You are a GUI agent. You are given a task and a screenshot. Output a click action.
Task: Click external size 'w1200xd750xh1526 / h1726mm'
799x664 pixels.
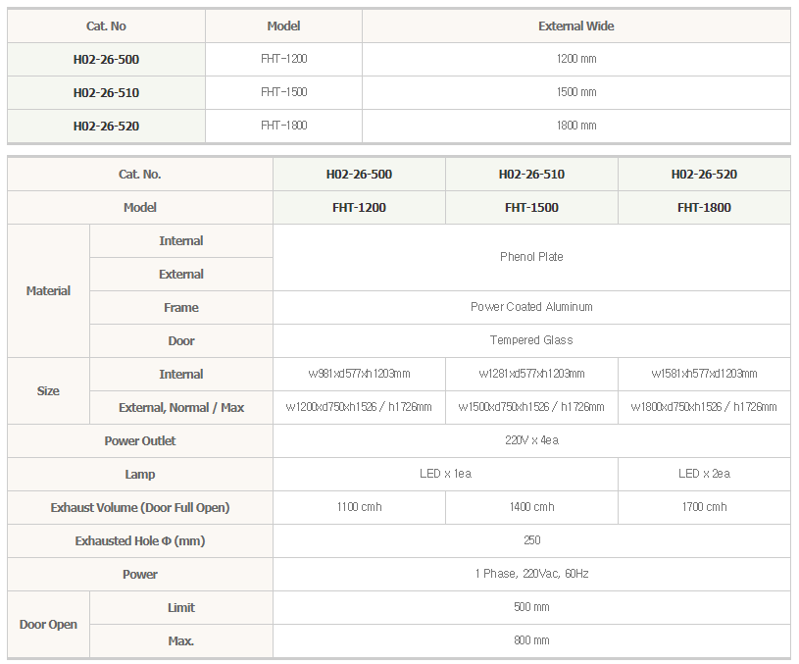pos(359,407)
